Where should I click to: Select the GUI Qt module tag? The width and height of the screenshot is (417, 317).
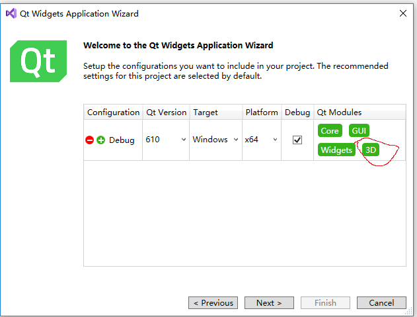coord(359,130)
